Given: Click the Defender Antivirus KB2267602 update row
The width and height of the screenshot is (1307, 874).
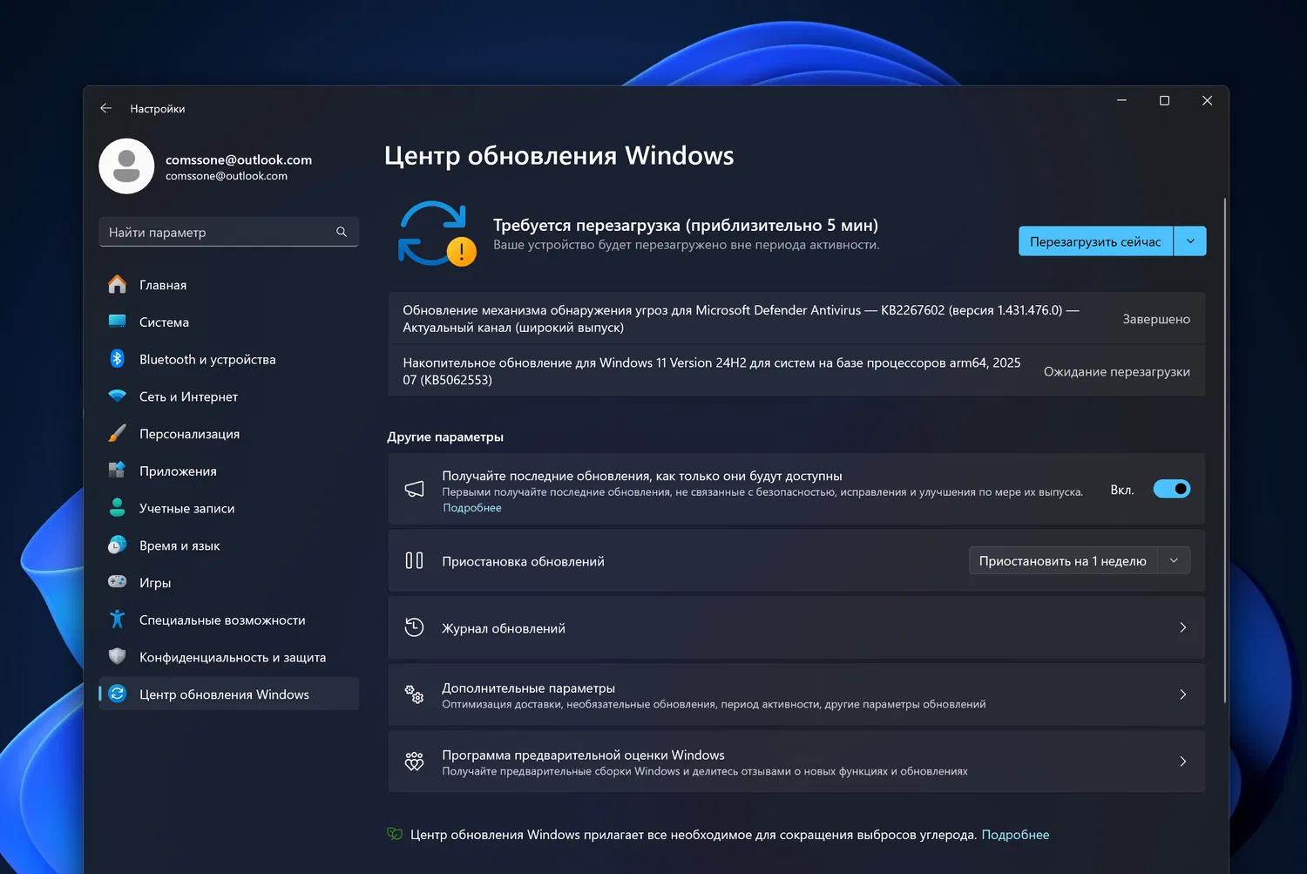Looking at the screenshot, I should (x=796, y=319).
